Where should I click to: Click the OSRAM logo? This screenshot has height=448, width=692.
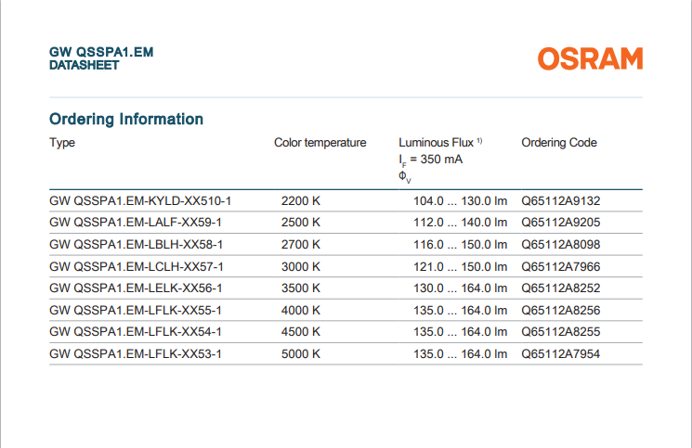click(x=590, y=58)
